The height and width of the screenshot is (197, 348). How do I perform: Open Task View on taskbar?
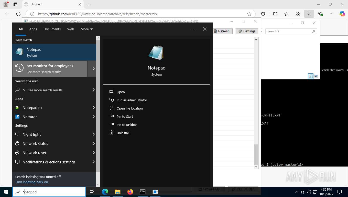pos(92,192)
